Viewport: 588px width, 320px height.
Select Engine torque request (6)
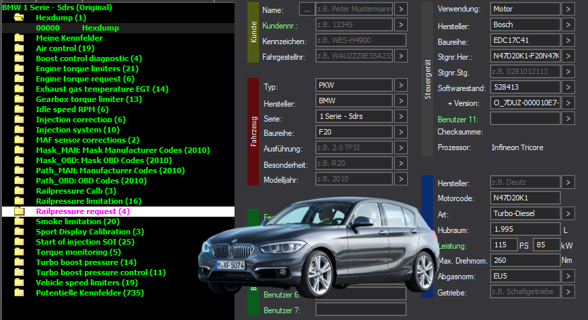tap(85, 79)
